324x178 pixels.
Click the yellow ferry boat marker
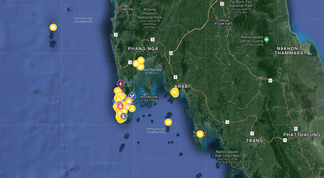click(132, 109)
